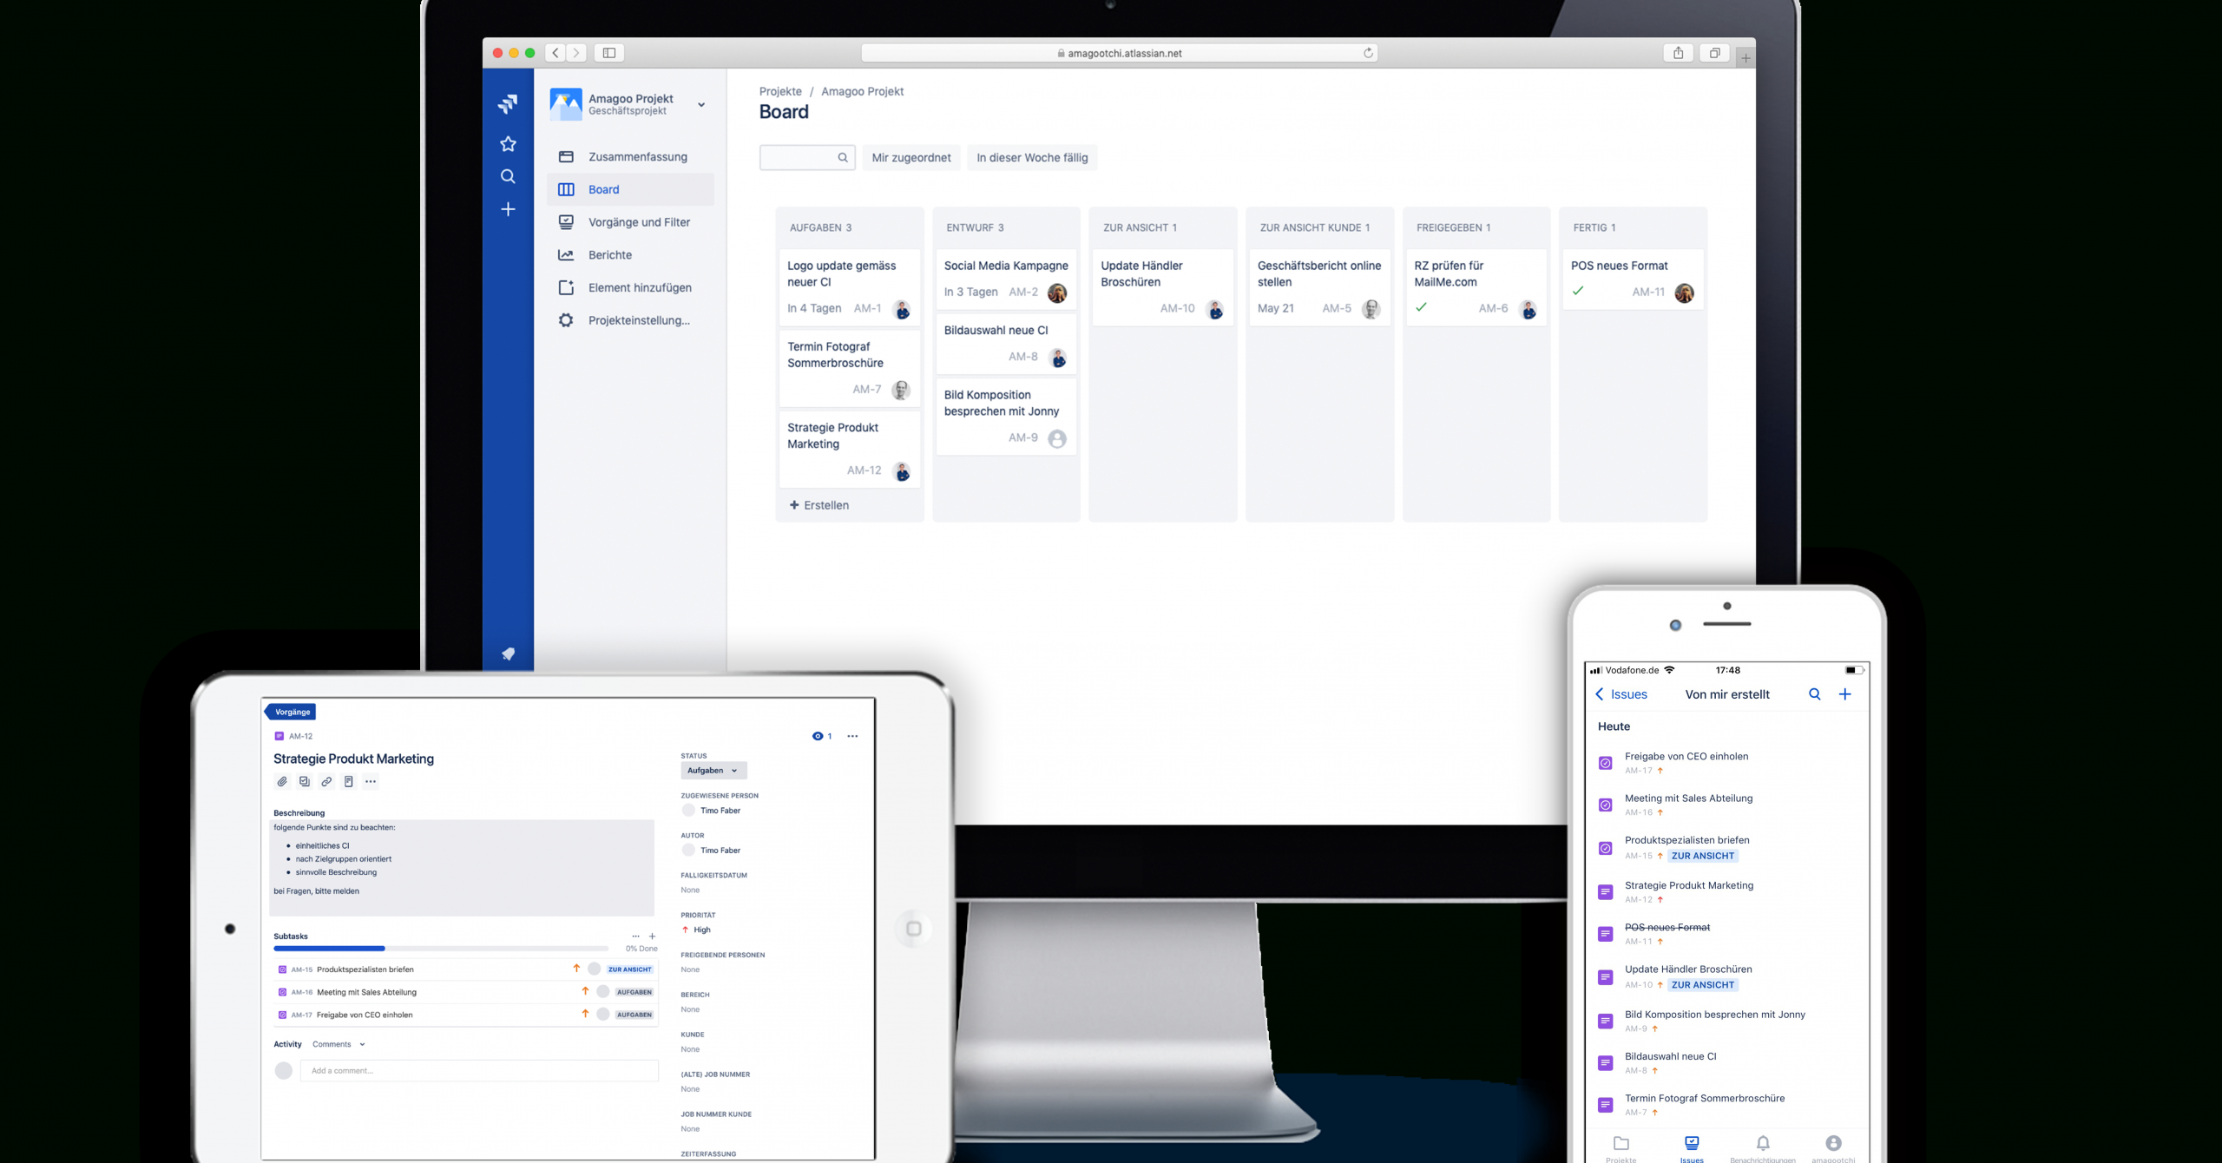Screen dimensions: 2222x1163
Task: Open Vorgänge und Filter
Action: pyautogui.click(x=630, y=222)
